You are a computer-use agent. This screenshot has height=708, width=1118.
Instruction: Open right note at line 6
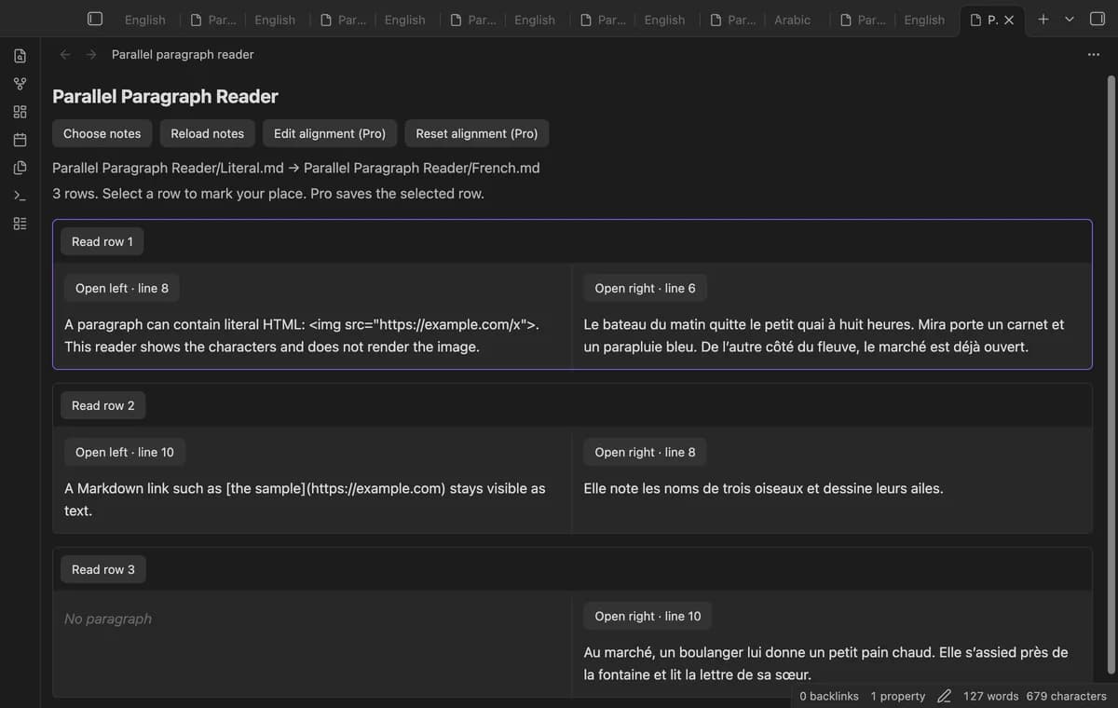[645, 288]
